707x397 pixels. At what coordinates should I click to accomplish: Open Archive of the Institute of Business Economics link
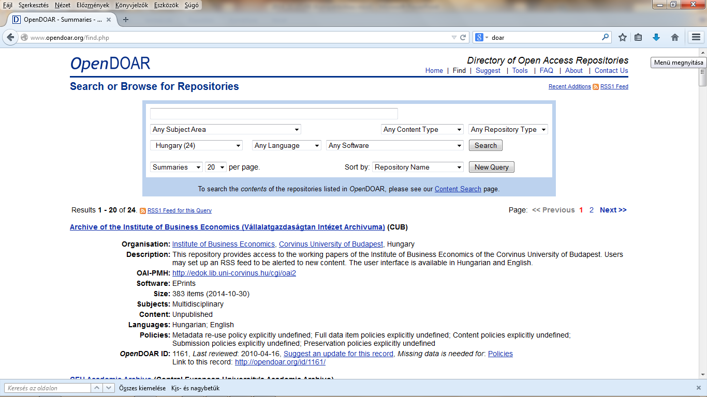[228, 227]
